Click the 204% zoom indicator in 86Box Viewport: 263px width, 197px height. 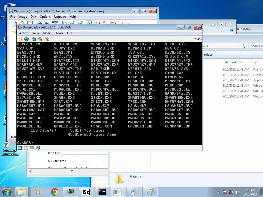click(x=198, y=39)
